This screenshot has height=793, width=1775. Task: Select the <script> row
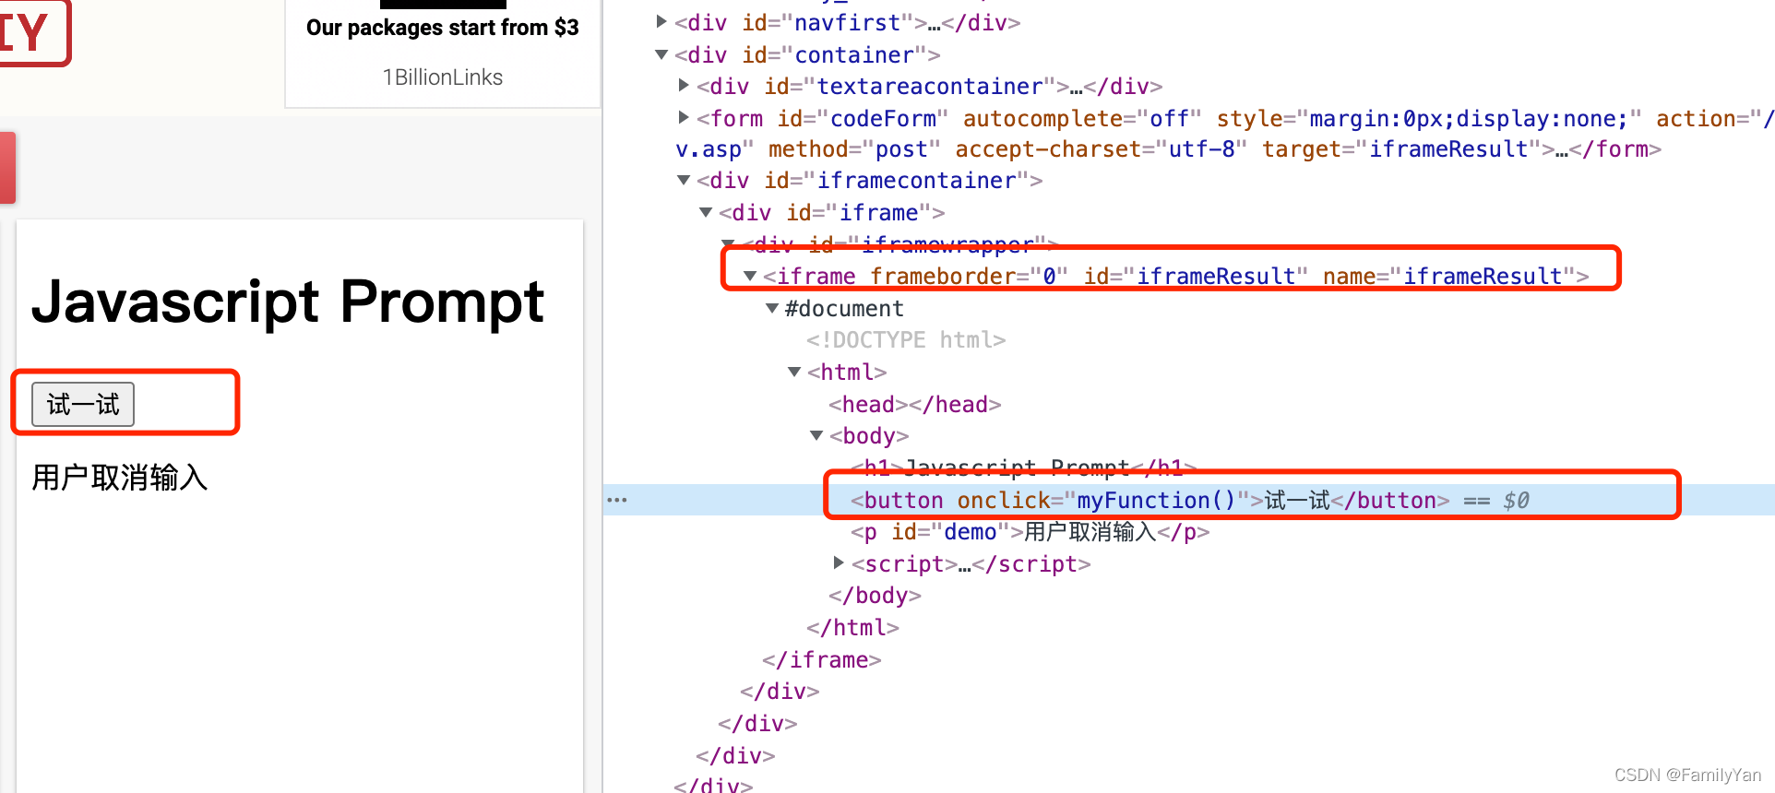point(971,563)
